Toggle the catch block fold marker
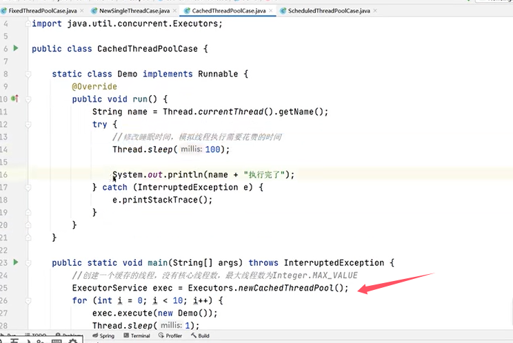 coord(28,187)
